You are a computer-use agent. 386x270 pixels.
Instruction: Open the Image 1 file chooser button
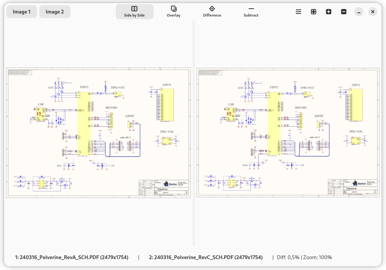[22, 12]
